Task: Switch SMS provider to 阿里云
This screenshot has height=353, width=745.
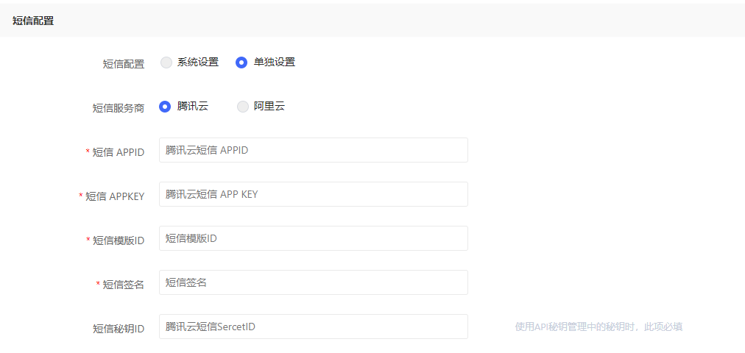Action: coord(243,107)
